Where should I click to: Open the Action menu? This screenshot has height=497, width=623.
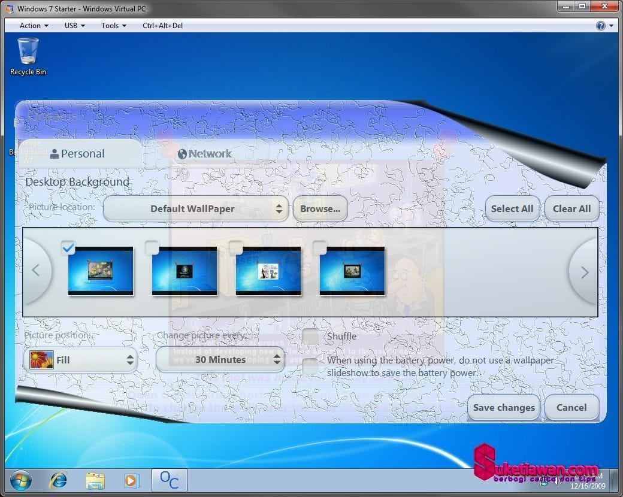point(34,26)
